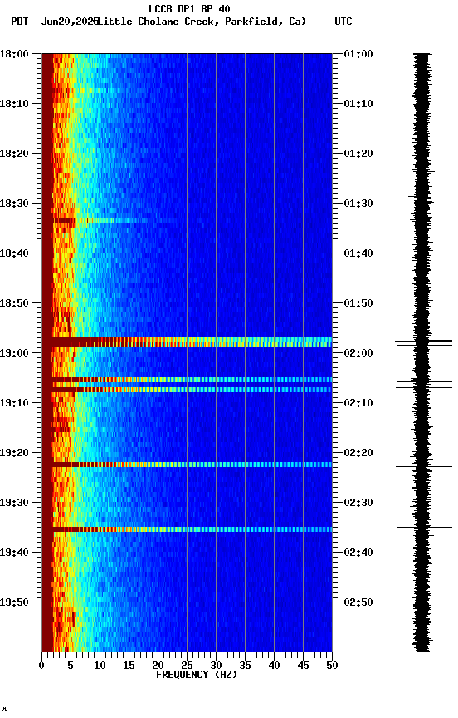The width and height of the screenshot is (458, 718).
Task: Click the seismogram spike near 19:35
Action: 424,528
